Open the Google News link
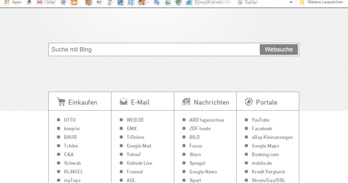 coord(203,172)
